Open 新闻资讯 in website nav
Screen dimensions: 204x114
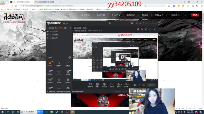[x=131, y=15]
